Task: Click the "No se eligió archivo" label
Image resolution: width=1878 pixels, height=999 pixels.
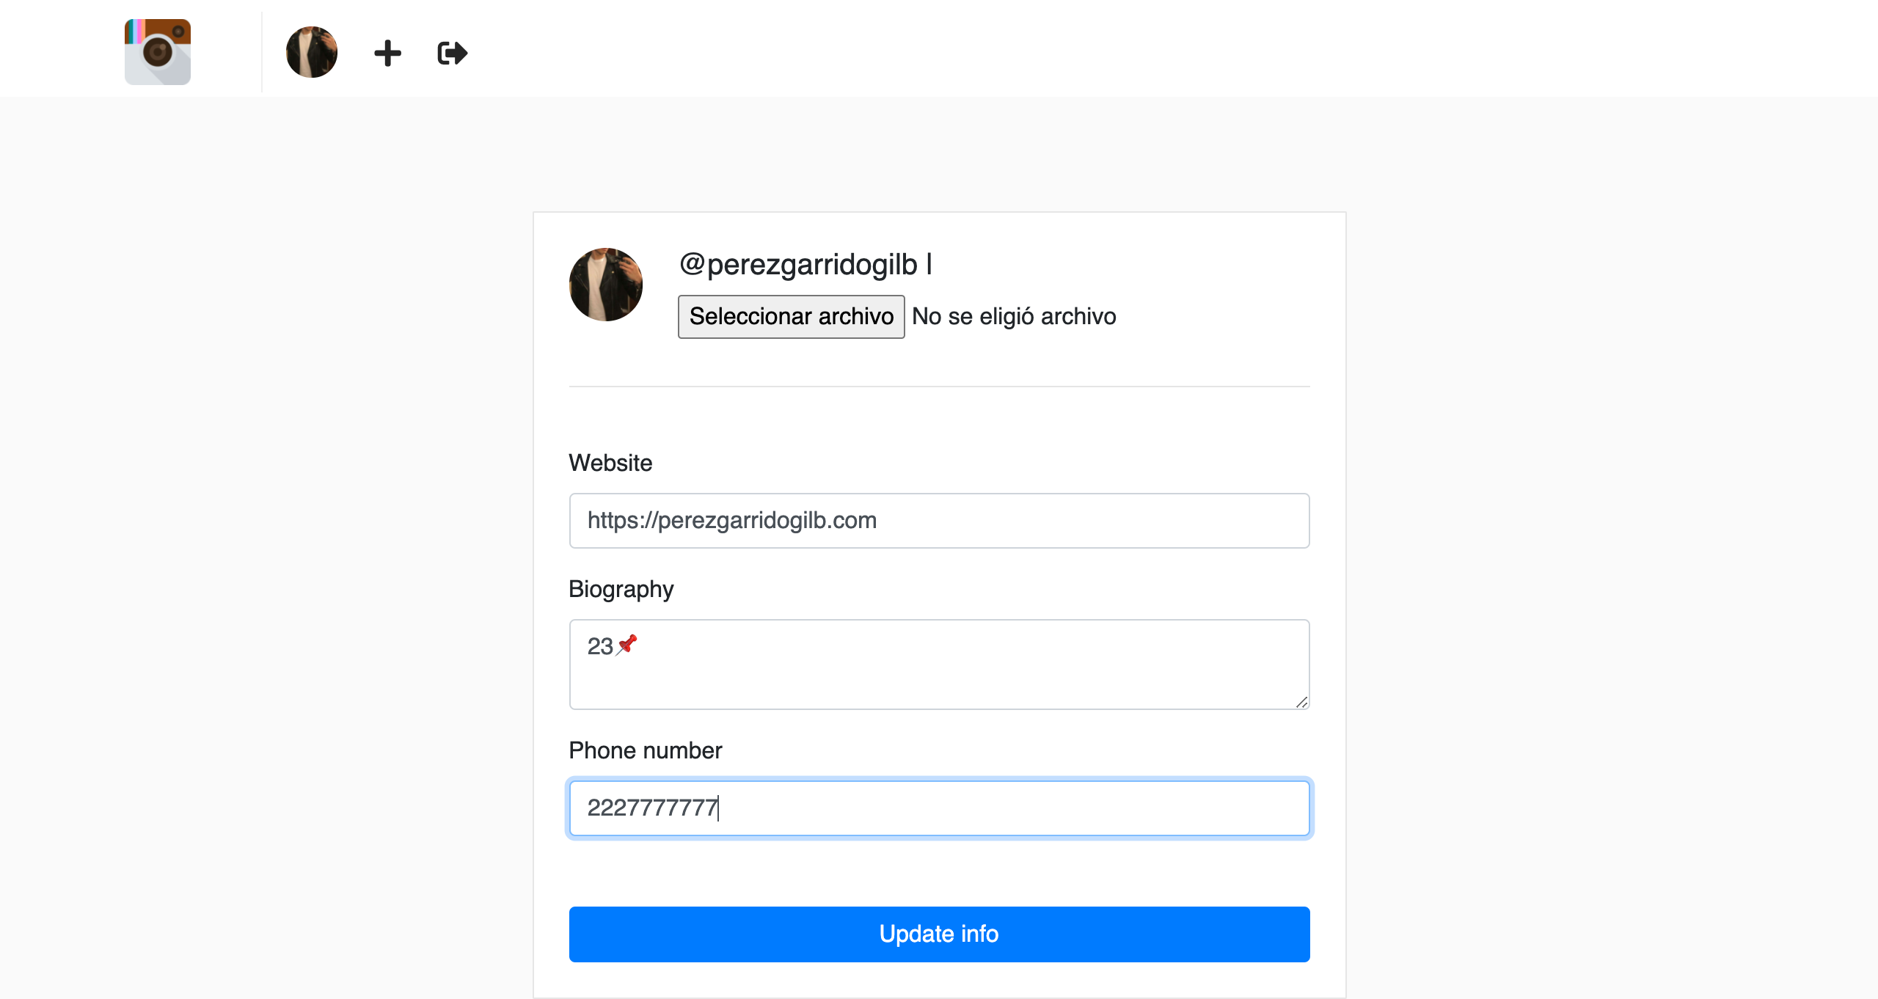Action: [x=1013, y=316]
